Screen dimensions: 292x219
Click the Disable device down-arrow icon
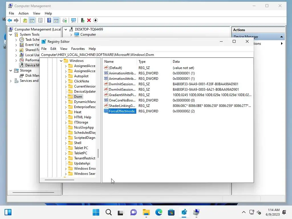pos(95,20)
